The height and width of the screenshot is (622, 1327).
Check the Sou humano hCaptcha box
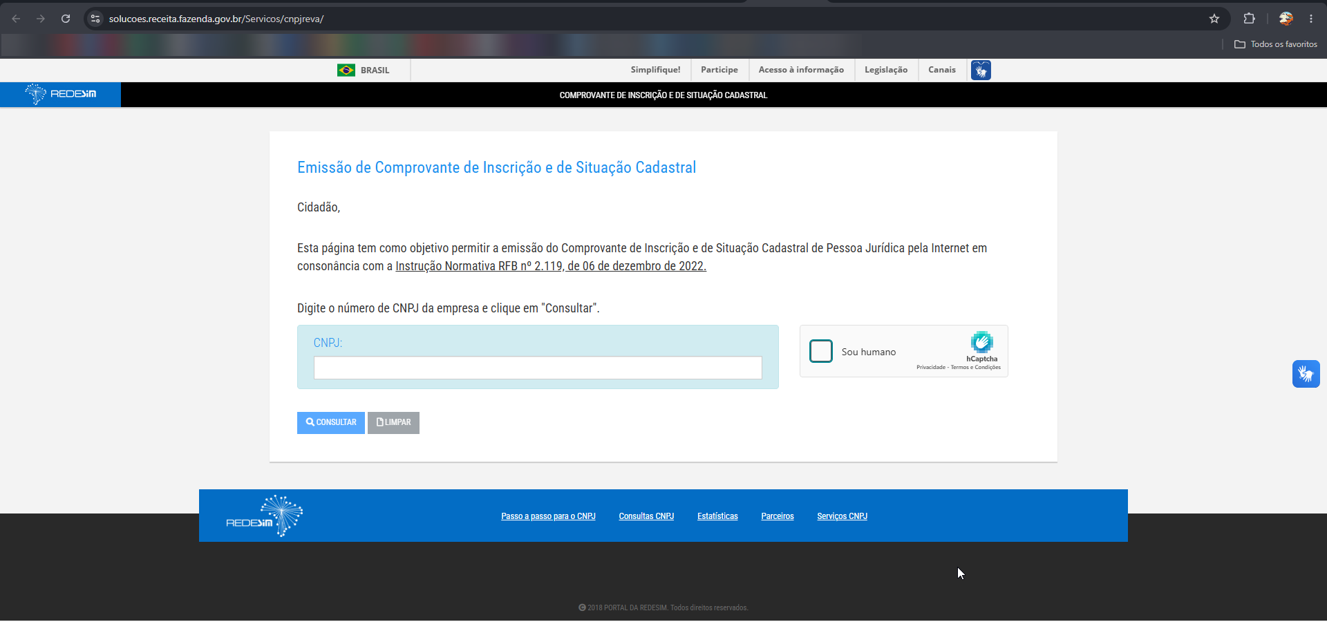pos(821,351)
